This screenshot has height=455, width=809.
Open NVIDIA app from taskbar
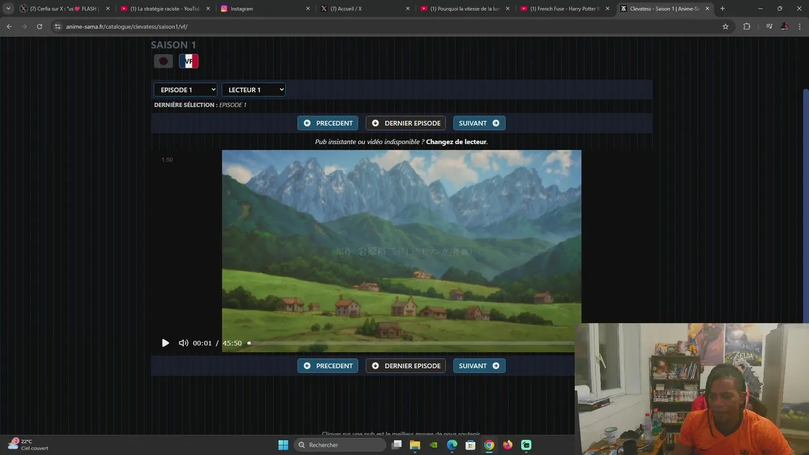(x=434, y=445)
